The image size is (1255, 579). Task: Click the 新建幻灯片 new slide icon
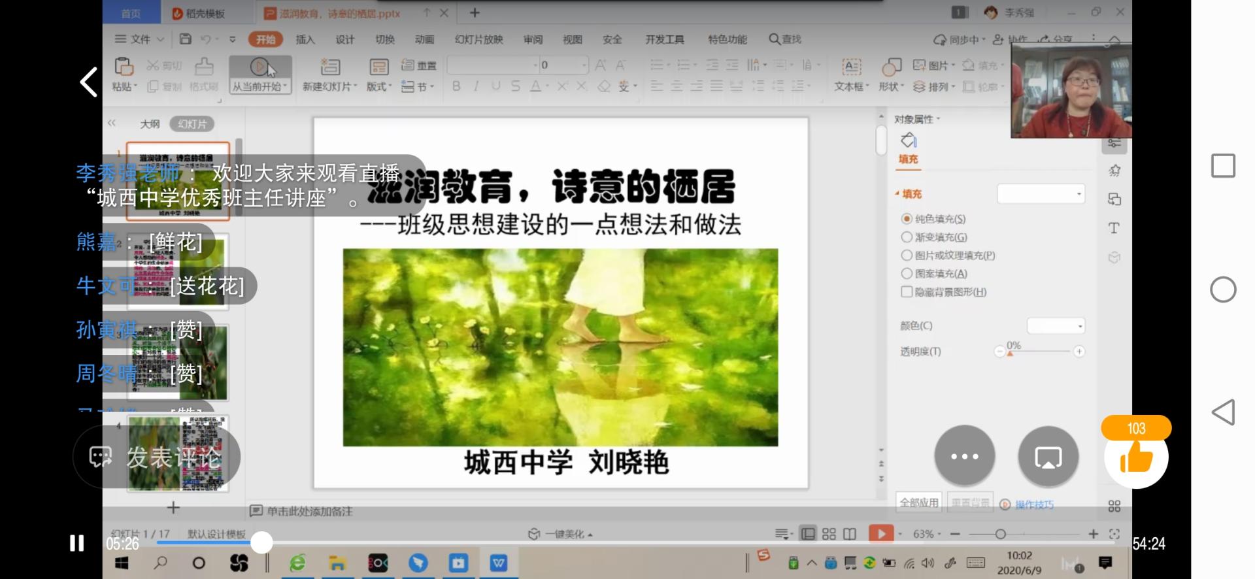coord(329,67)
